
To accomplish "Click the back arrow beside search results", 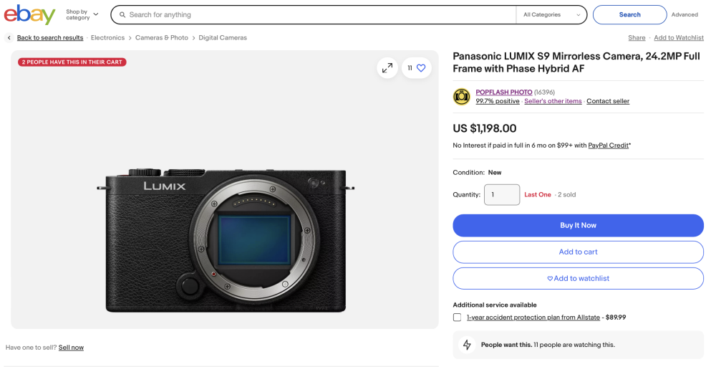I will 9,38.
